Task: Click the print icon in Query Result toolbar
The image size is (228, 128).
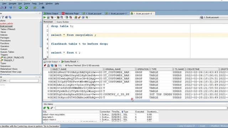Action: [x=48, y=65]
